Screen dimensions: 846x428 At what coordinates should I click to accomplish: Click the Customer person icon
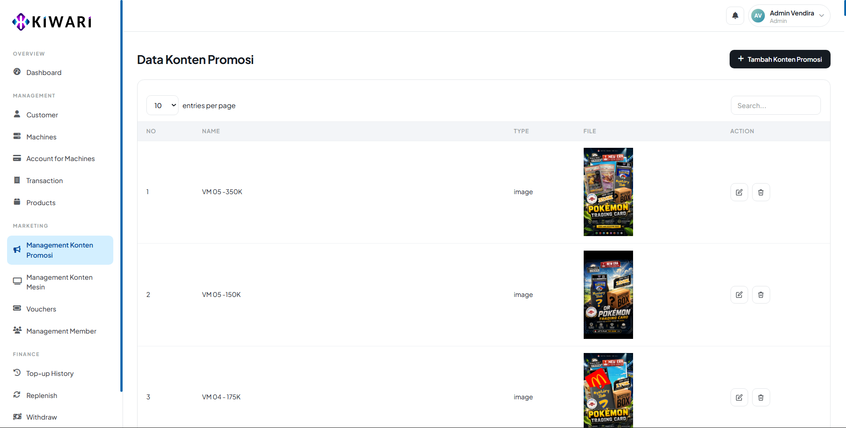pyautogui.click(x=17, y=114)
